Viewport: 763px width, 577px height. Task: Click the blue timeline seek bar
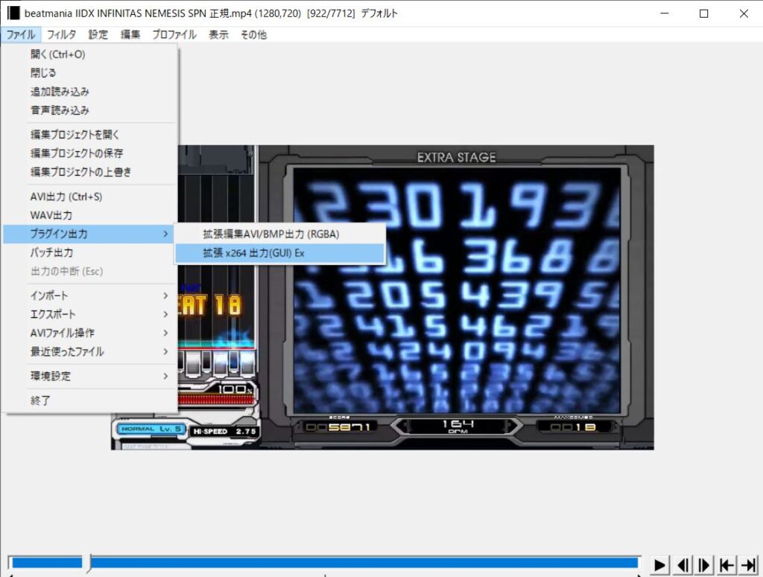[x=324, y=562]
